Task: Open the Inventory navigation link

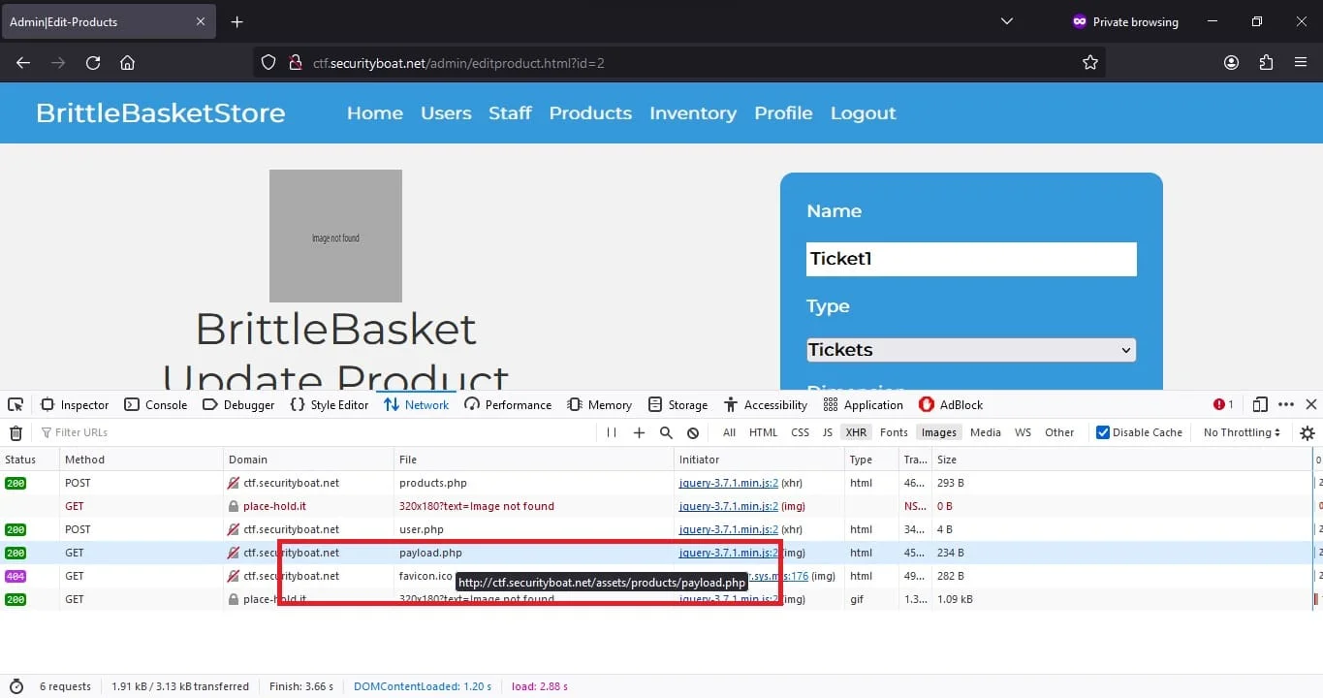Action: 693,112
